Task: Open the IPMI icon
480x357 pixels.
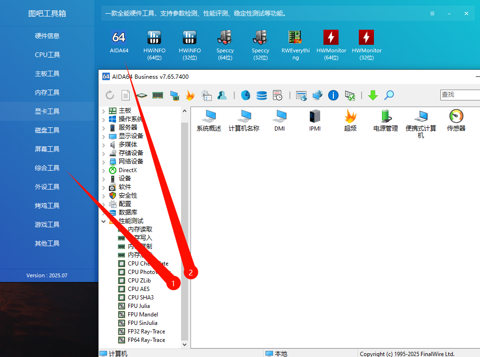Action: click(314, 121)
